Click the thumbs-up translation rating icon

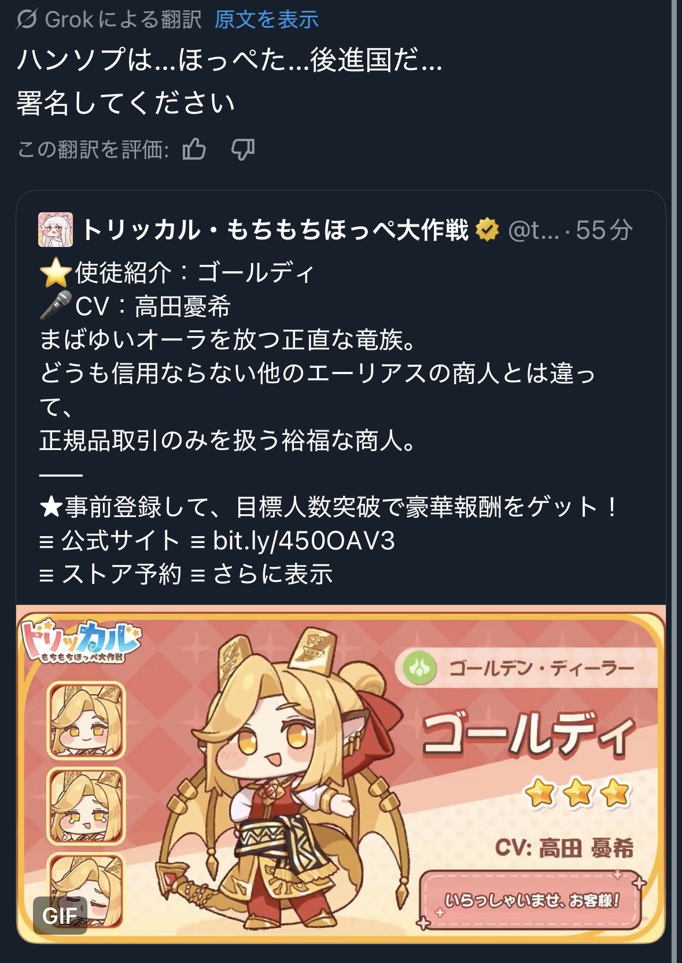[x=194, y=149]
